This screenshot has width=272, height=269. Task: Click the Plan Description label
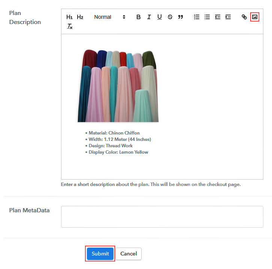[25, 18]
